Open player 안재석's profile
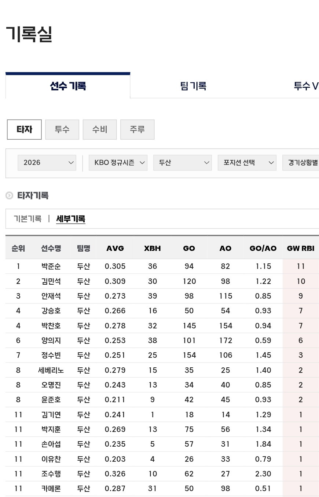The image size is (319, 497). pyautogui.click(x=51, y=296)
